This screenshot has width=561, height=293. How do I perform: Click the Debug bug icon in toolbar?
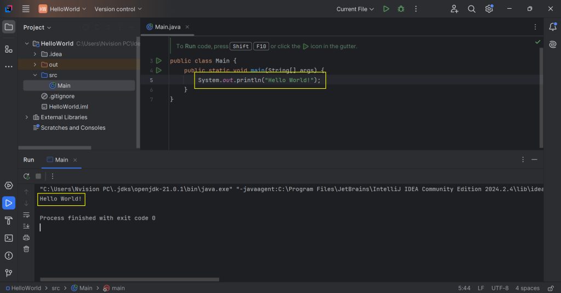[401, 9]
